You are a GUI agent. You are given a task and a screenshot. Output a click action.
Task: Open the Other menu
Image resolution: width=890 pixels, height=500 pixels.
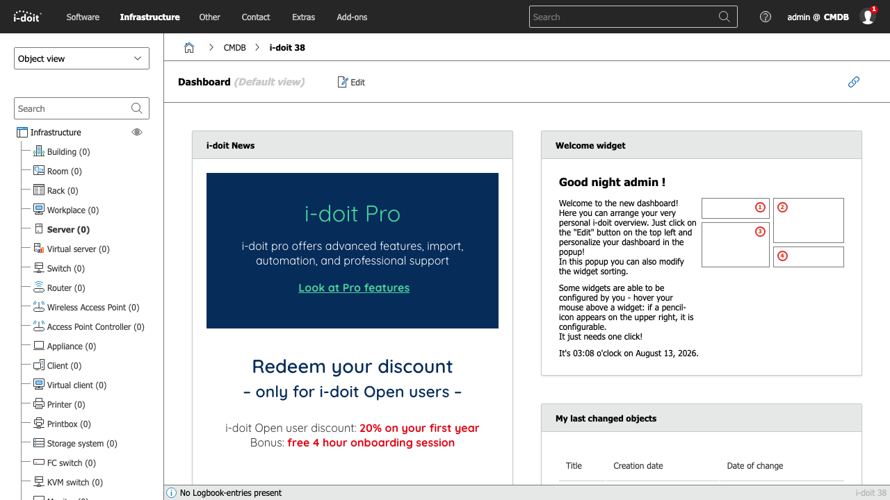click(209, 17)
